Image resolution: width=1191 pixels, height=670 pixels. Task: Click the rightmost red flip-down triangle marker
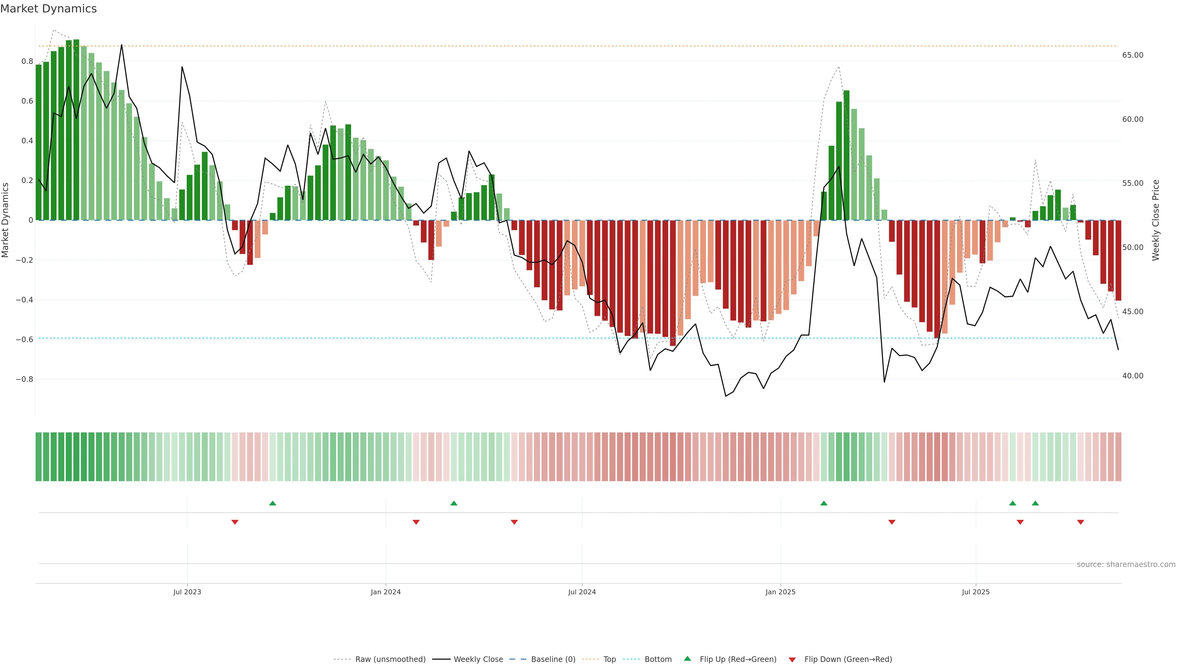click(1081, 522)
